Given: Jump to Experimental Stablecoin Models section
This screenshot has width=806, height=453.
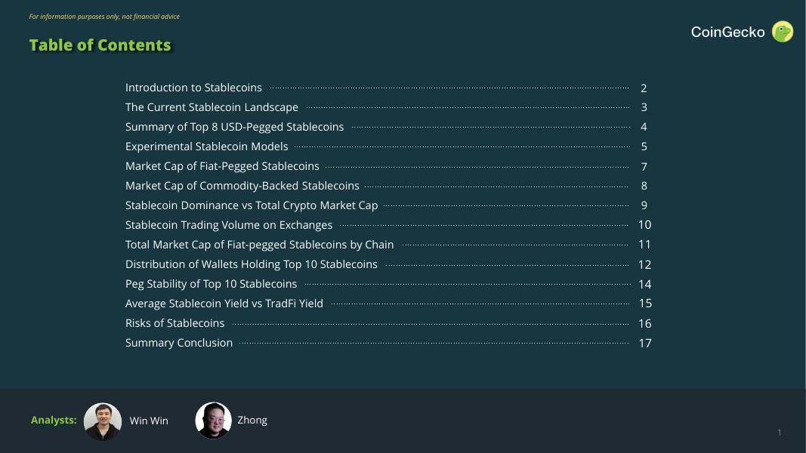Looking at the screenshot, I should click(x=206, y=146).
